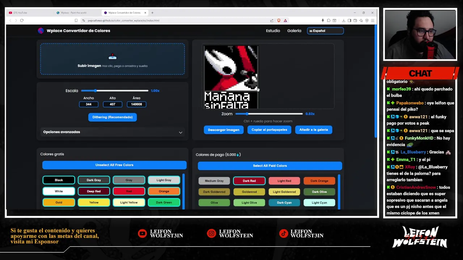Toggle the Orange free color
This screenshot has height=260, width=463.
click(164, 191)
